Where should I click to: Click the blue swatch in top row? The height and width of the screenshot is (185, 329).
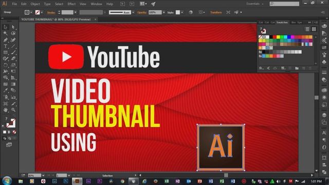[289, 37]
